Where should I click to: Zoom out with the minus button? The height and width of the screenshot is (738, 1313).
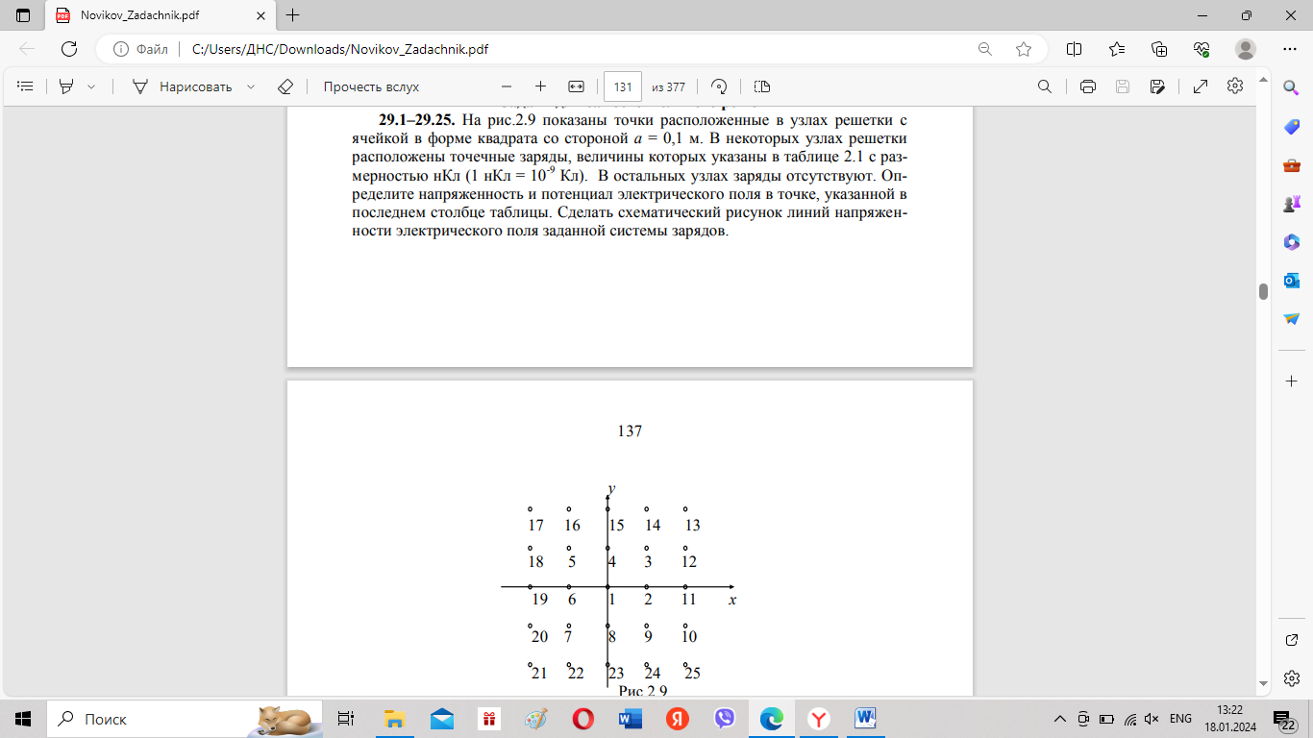507,86
